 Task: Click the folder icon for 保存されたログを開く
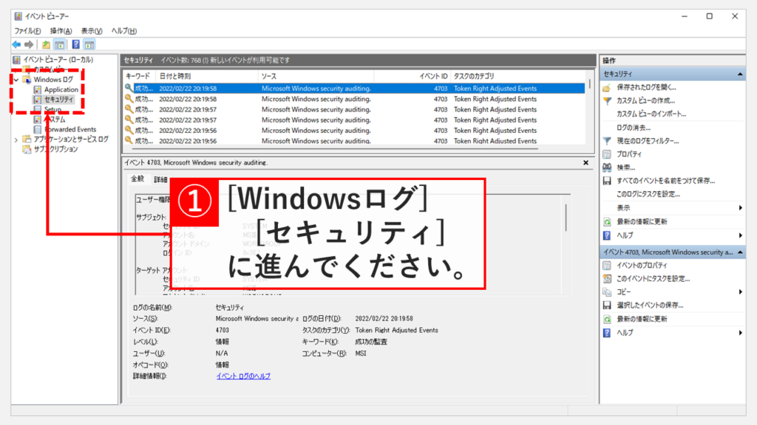[607, 87]
